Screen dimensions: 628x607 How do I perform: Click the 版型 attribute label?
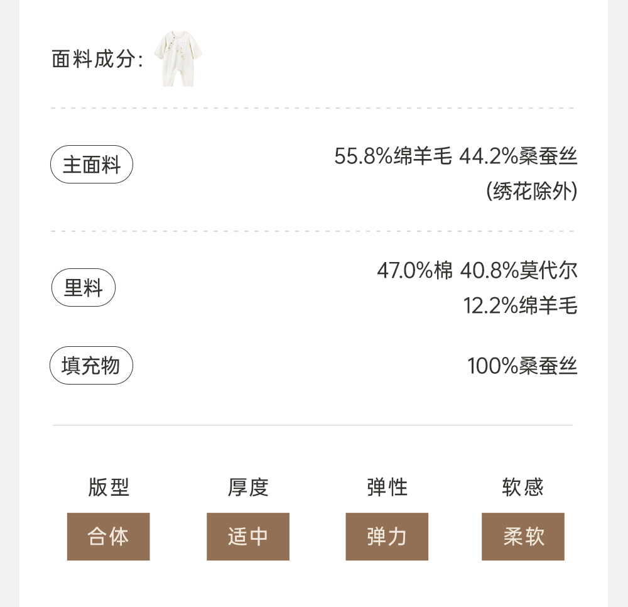click(109, 487)
